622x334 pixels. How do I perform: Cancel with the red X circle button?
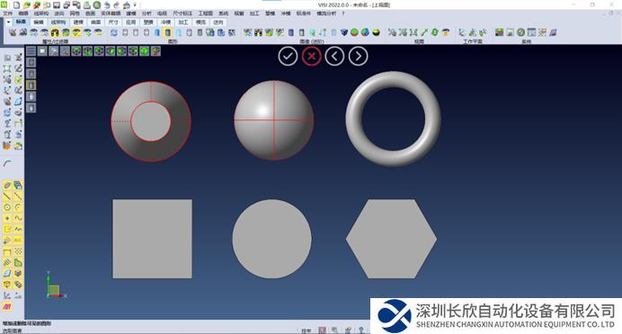[311, 57]
